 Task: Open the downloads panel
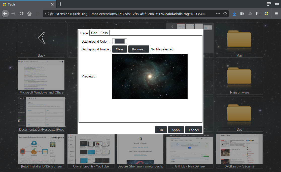coord(234,14)
